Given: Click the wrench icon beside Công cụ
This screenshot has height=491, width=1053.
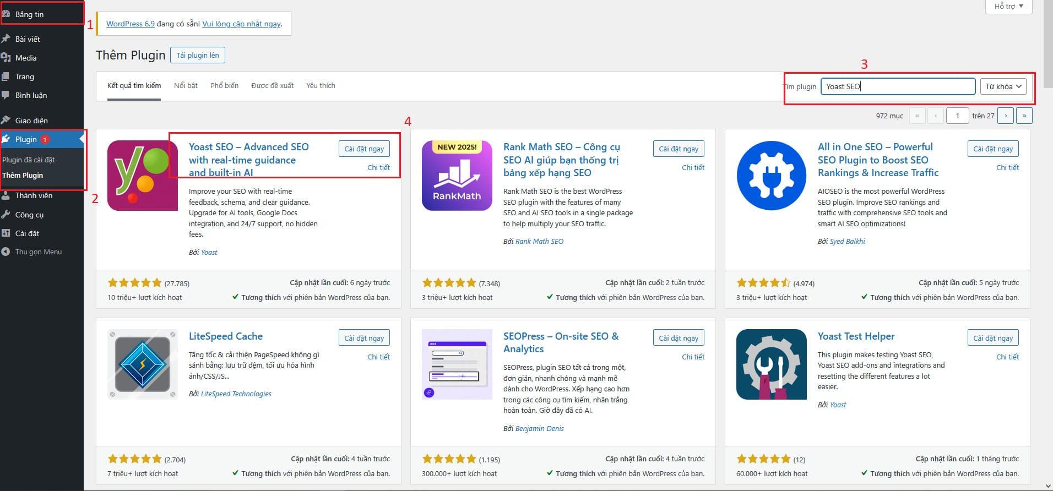Looking at the screenshot, I should tap(6, 215).
